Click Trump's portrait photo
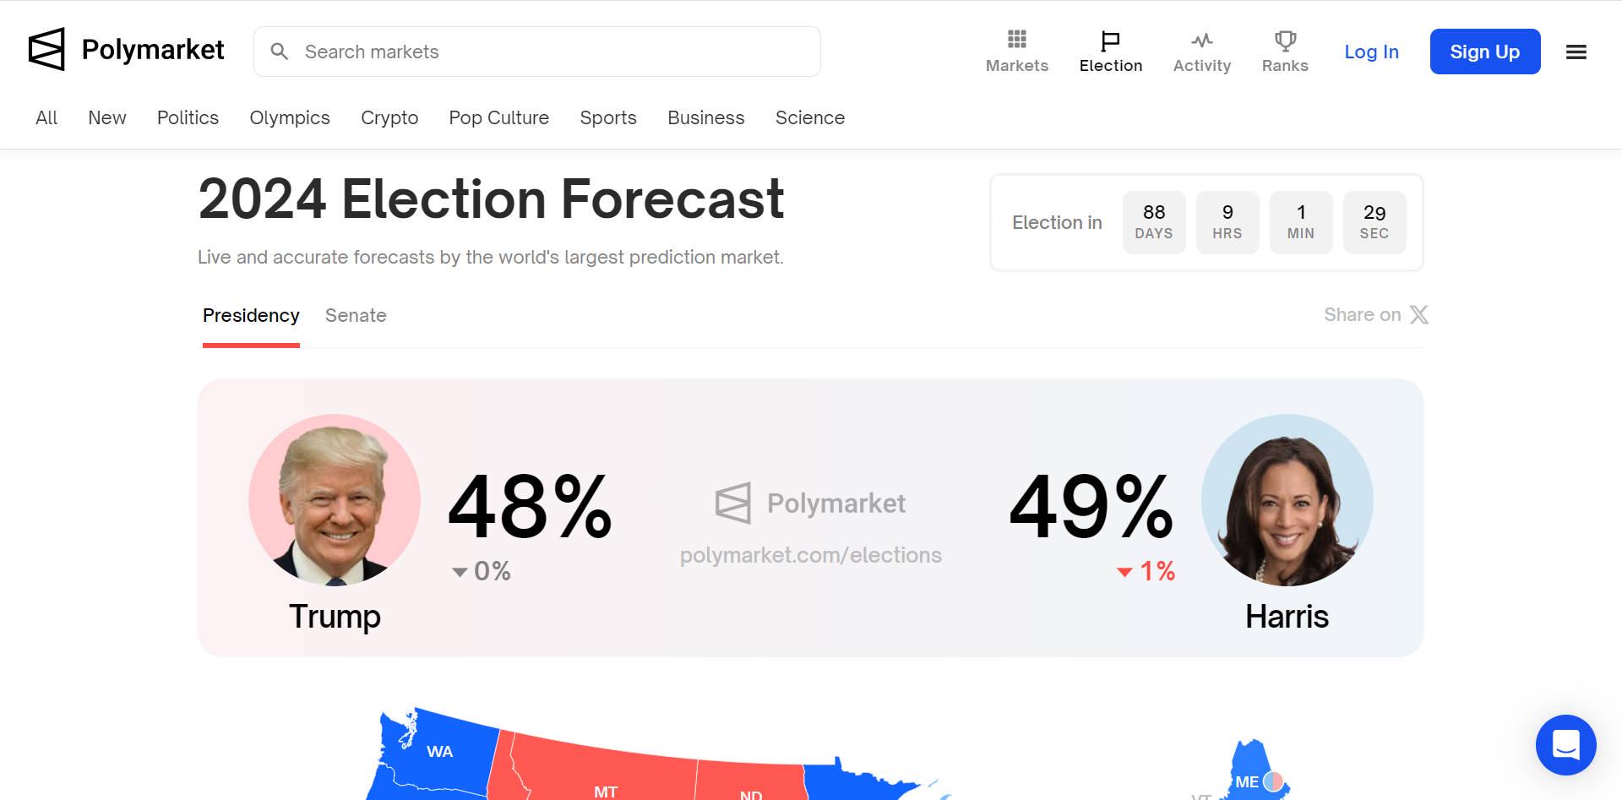Viewport: 1622px width, 800px height. 335,500
